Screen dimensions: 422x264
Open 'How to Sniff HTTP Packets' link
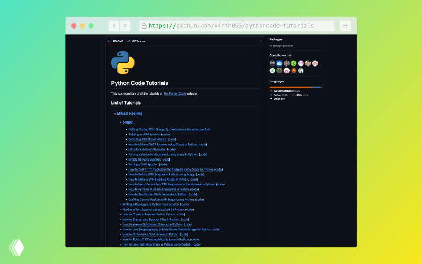tap(170, 169)
